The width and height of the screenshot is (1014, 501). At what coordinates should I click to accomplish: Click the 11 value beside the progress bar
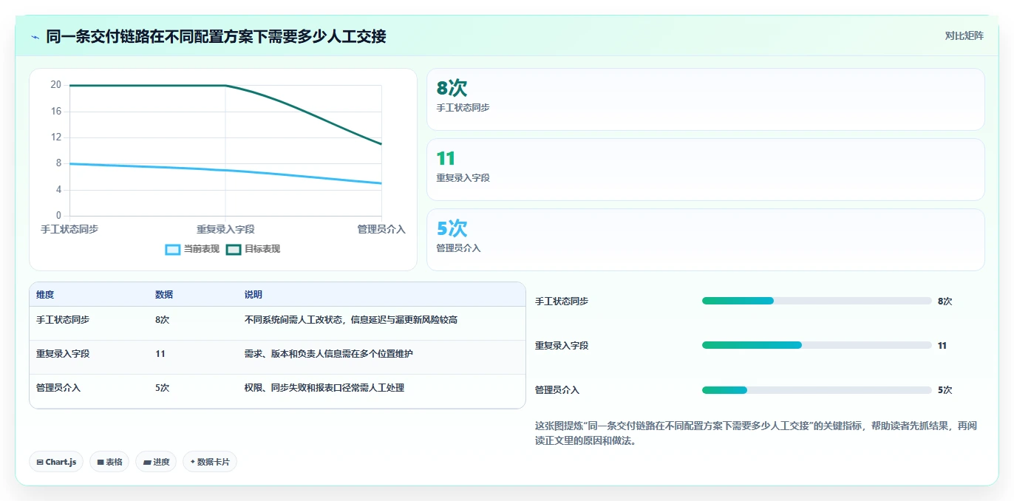click(942, 346)
